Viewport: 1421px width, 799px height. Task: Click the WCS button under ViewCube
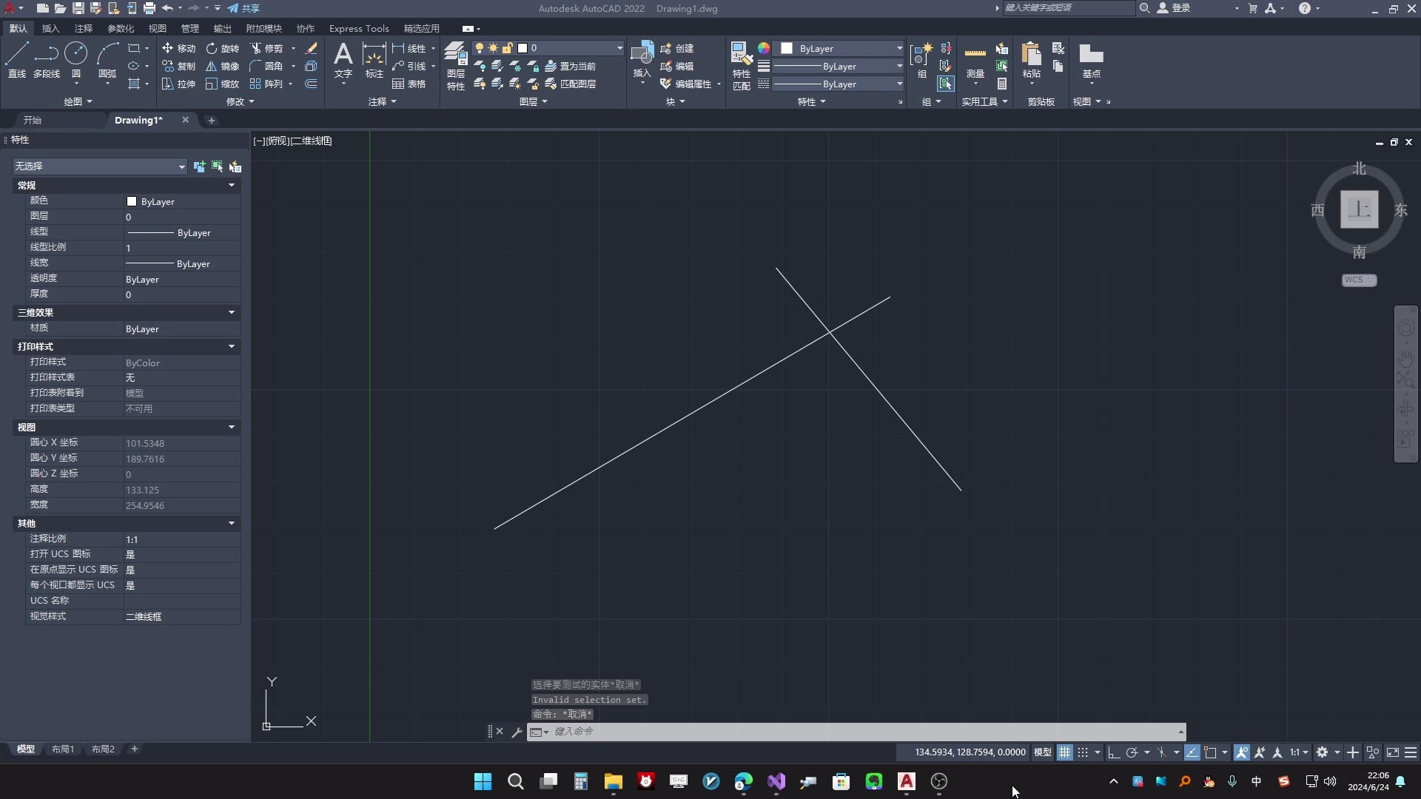tap(1359, 280)
